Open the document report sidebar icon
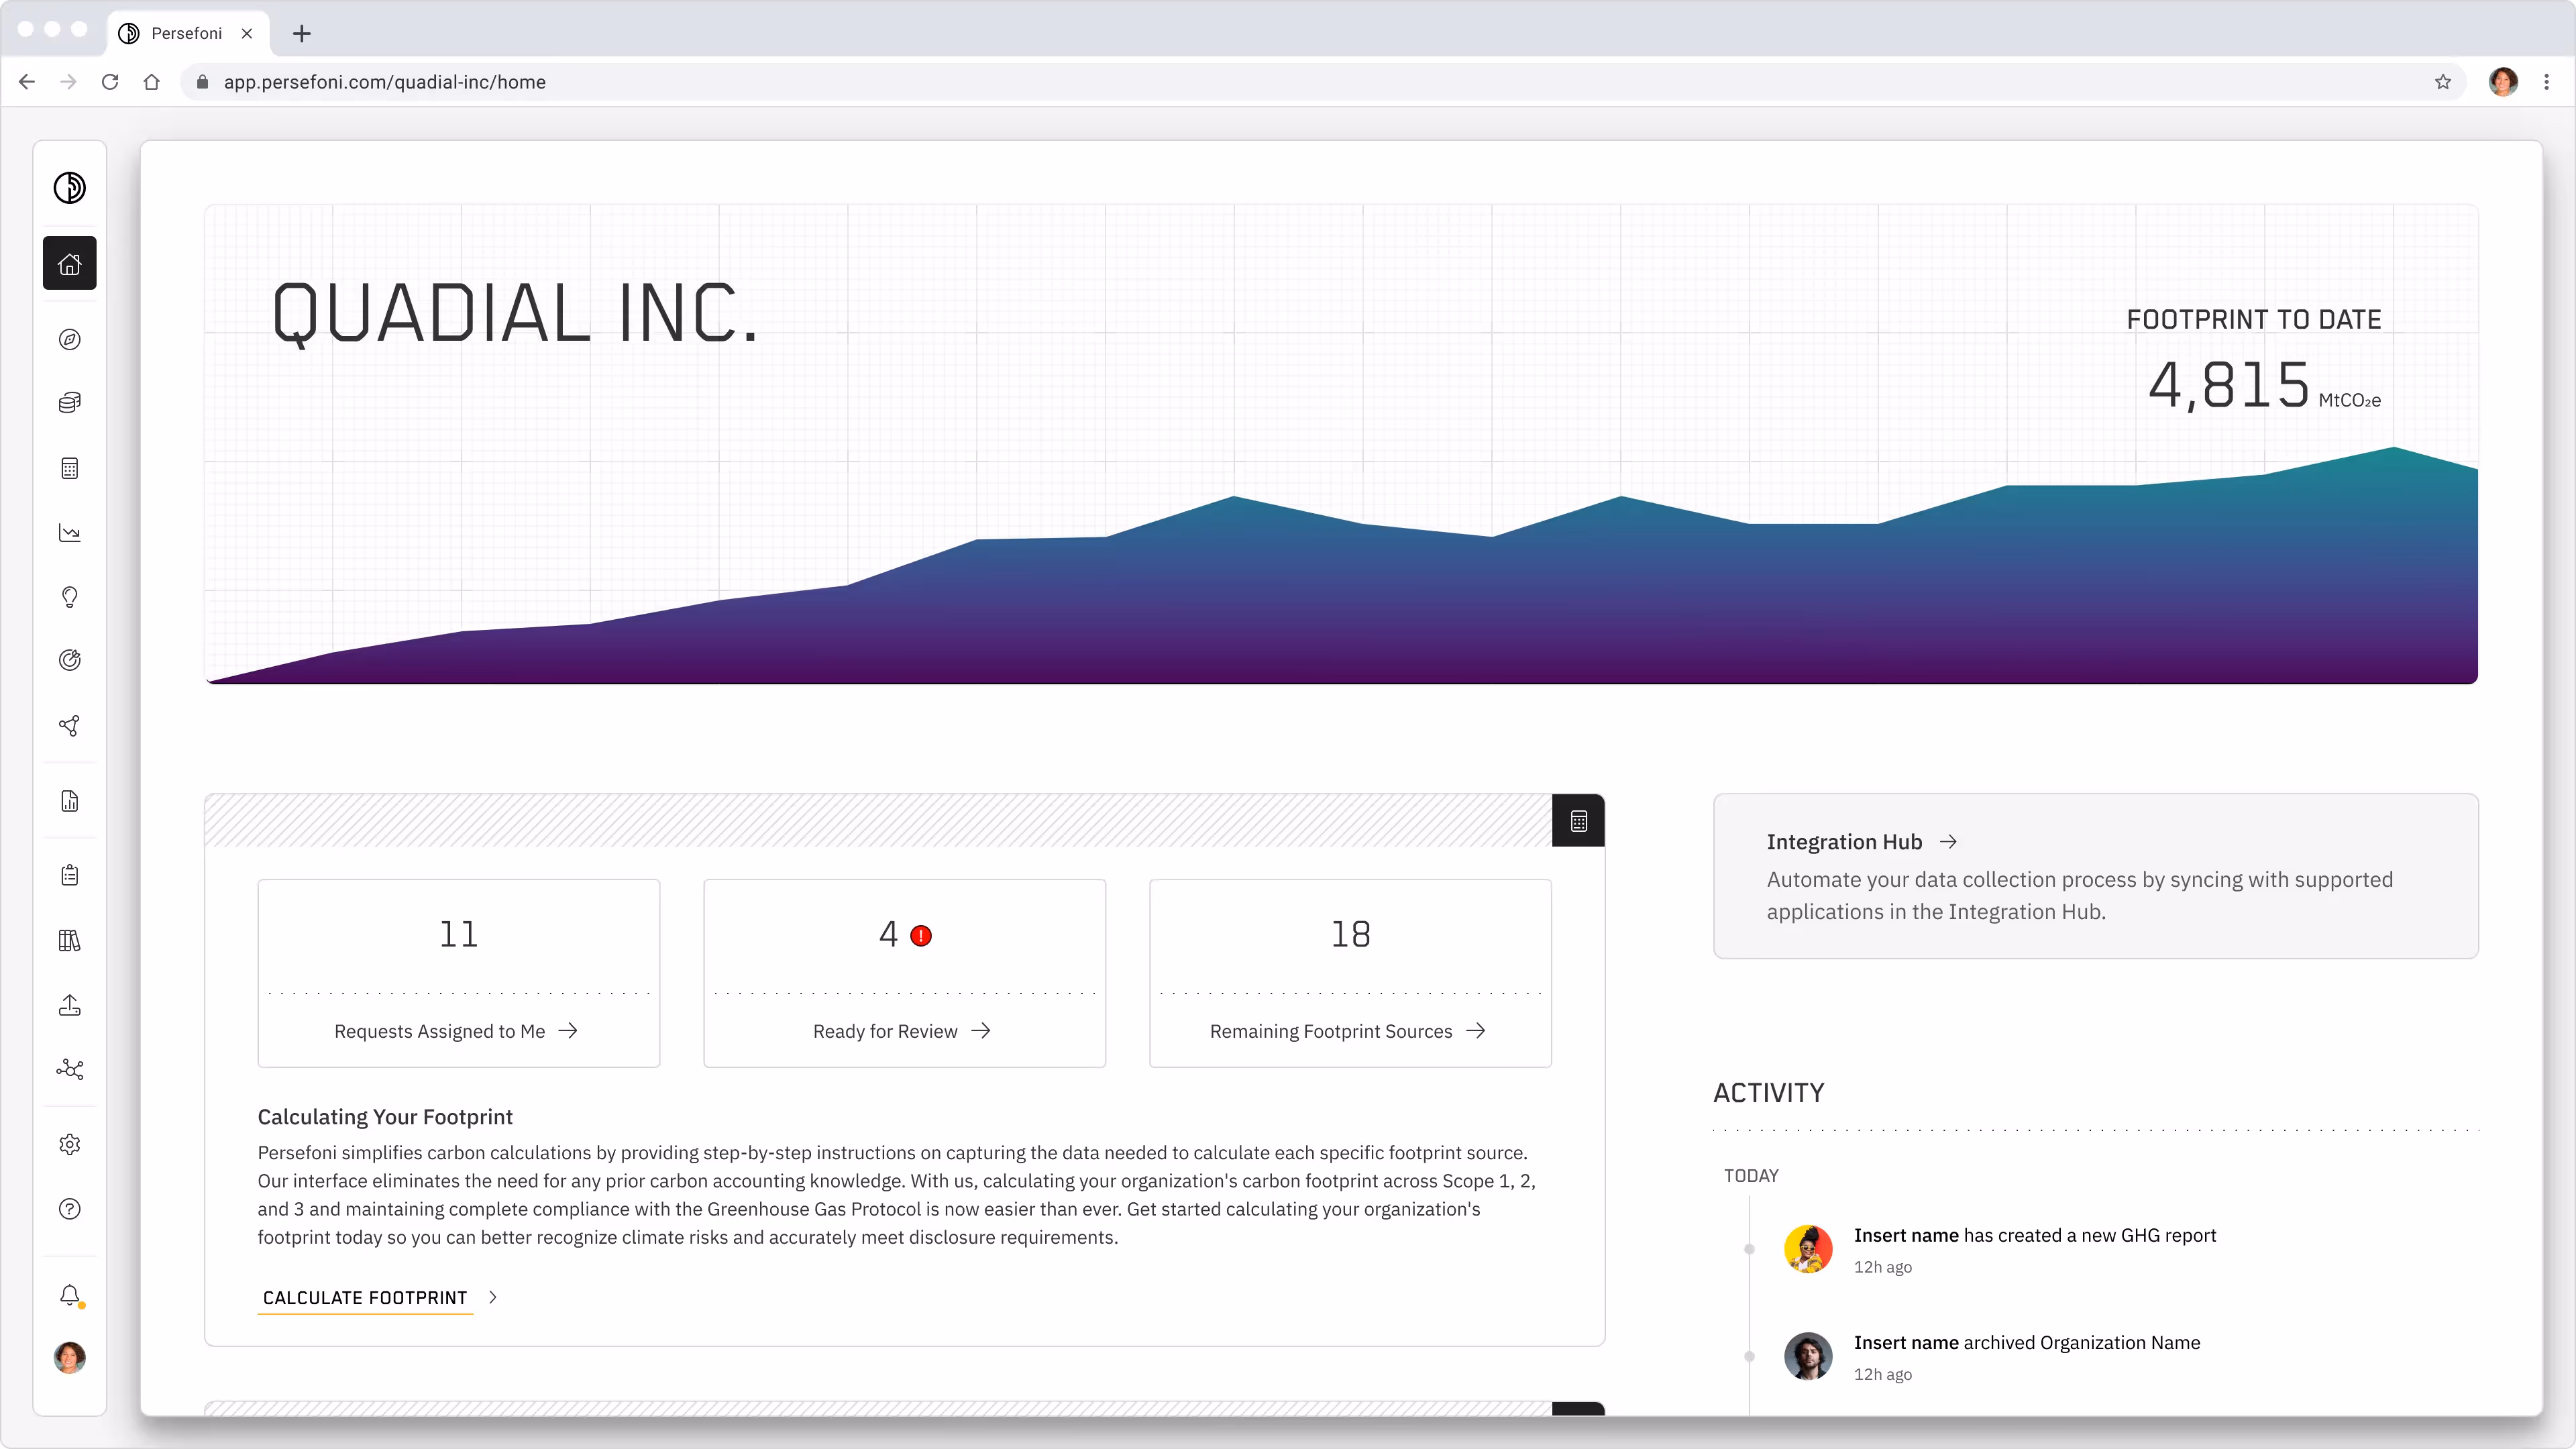This screenshot has width=2576, height=1449. pyautogui.click(x=69, y=801)
